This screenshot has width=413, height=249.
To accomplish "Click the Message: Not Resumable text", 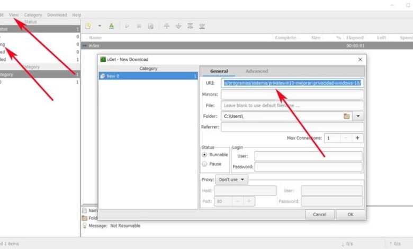I will (x=114, y=226).
